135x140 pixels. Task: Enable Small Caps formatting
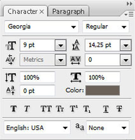[60, 109]
